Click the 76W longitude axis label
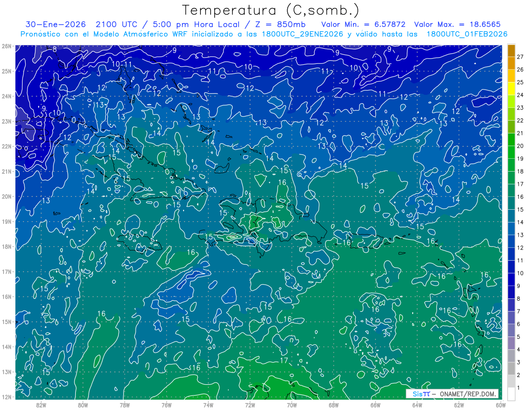 coord(166,405)
